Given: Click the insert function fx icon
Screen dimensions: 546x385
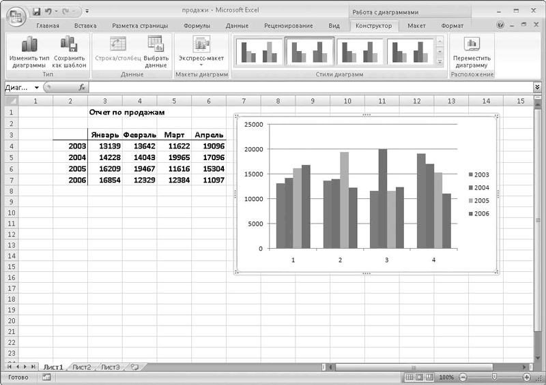Looking at the screenshot, I should tap(82, 87).
